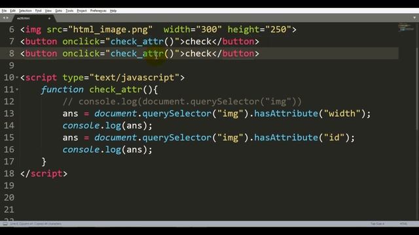This screenshot has height=235, width=419.
Task: Collapse the function with line 11 fold arrow
Action: tap(17, 89)
